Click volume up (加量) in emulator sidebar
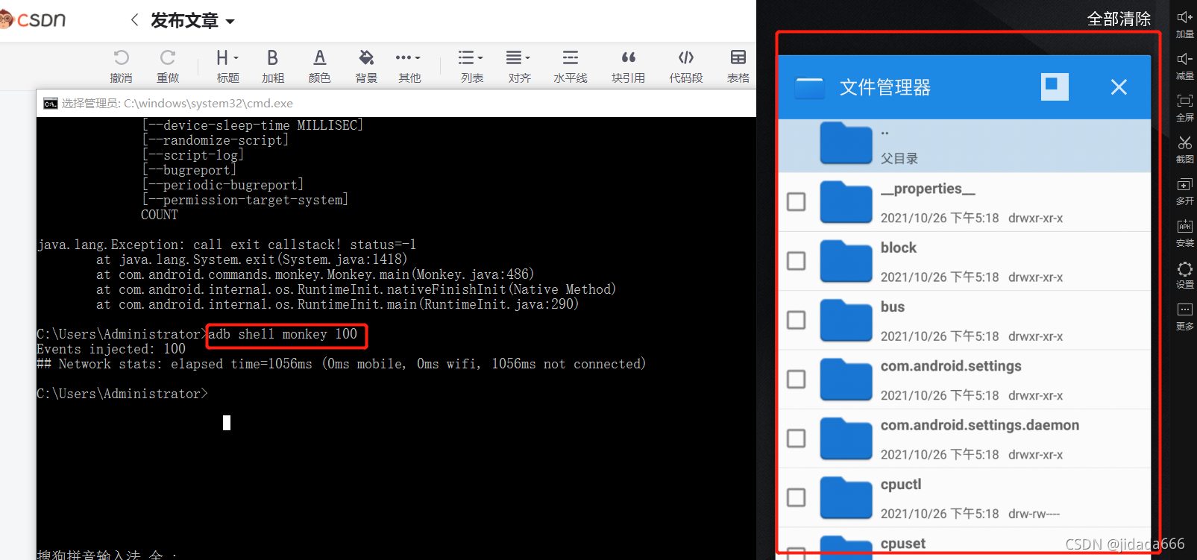The height and width of the screenshot is (560, 1197). click(x=1184, y=17)
